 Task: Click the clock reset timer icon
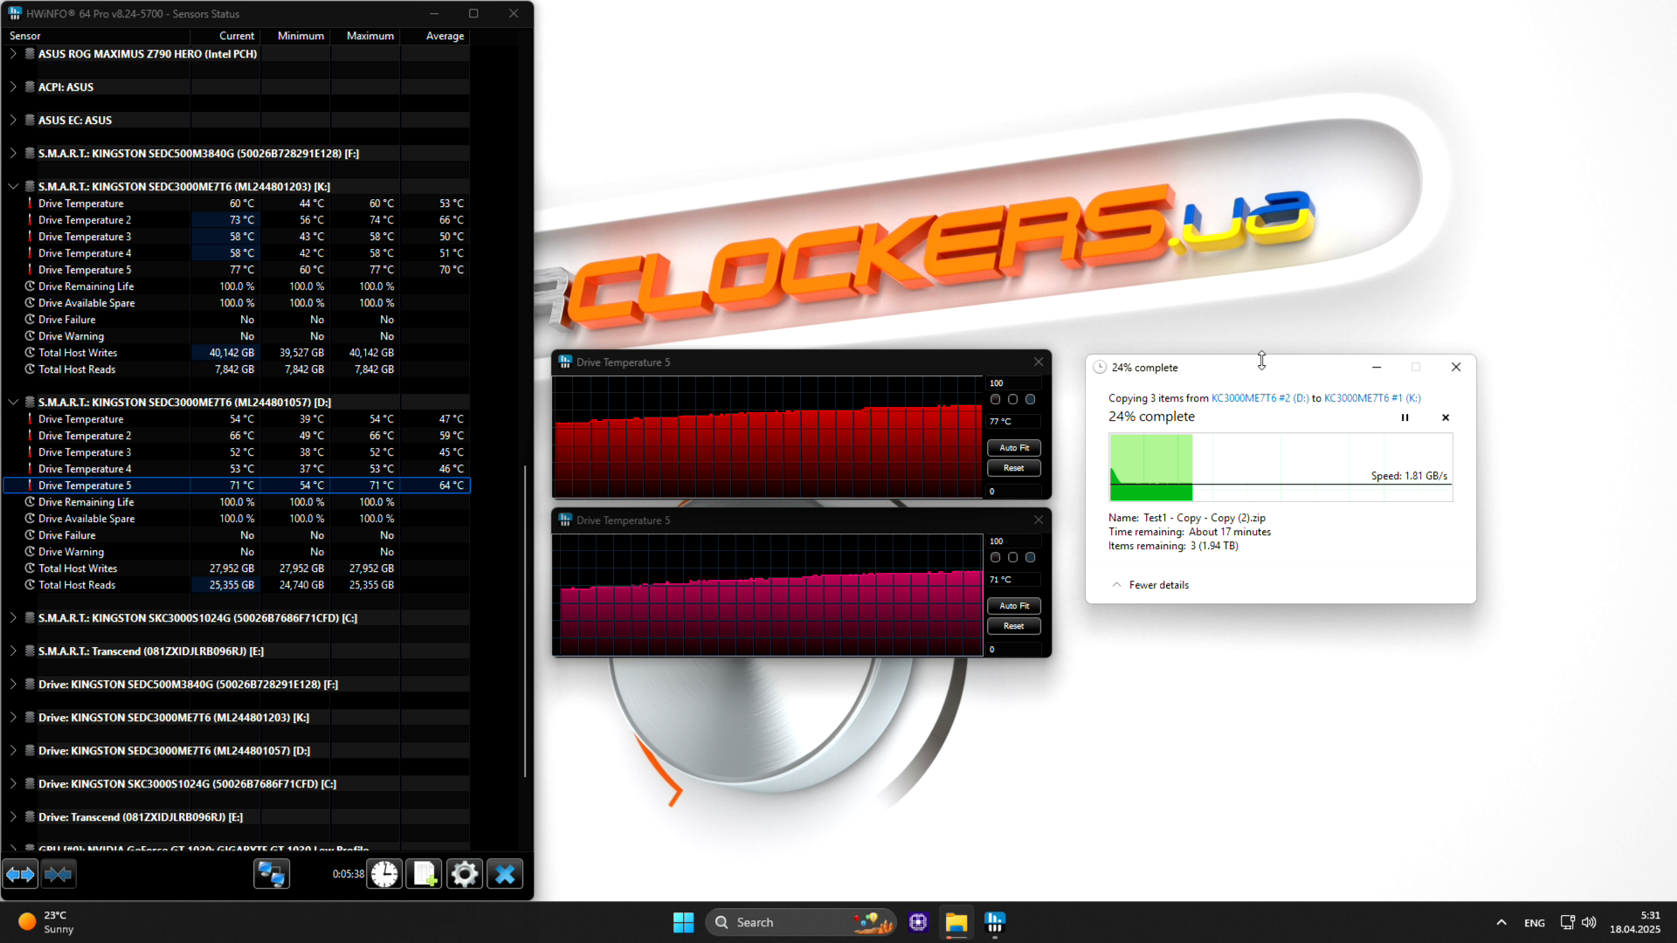click(x=384, y=874)
